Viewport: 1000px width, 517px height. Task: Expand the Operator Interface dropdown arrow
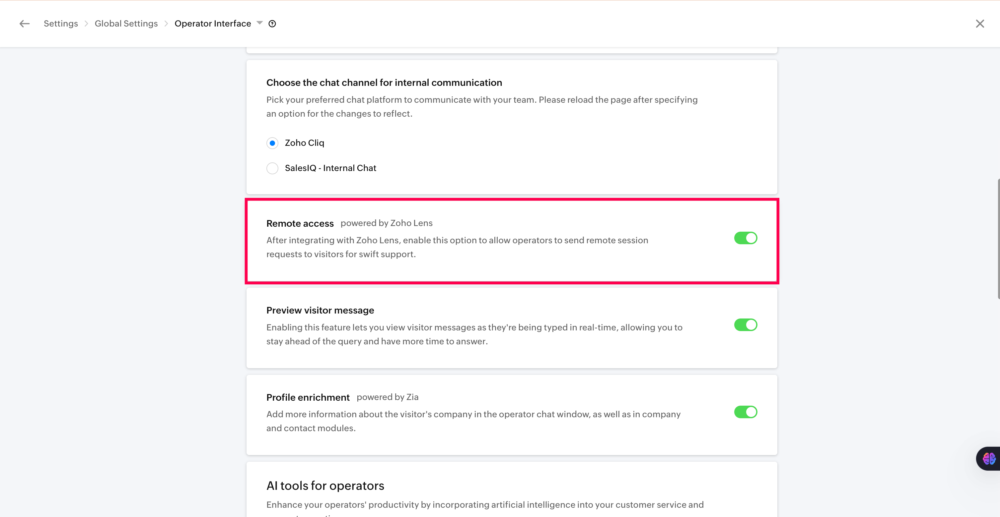[260, 23]
